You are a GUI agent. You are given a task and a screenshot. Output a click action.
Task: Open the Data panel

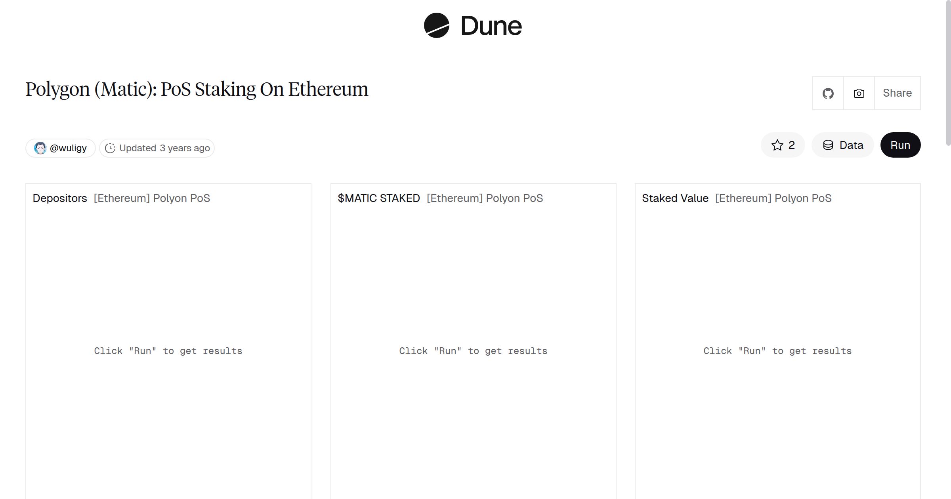point(843,145)
